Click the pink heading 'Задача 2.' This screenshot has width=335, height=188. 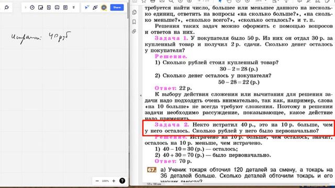(172, 124)
